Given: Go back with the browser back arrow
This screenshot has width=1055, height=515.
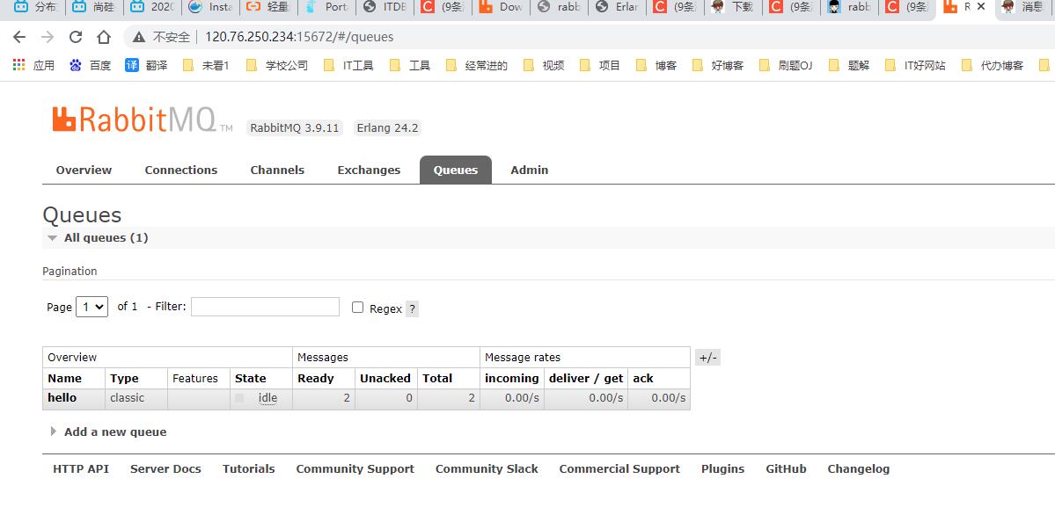Looking at the screenshot, I should pyautogui.click(x=18, y=37).
